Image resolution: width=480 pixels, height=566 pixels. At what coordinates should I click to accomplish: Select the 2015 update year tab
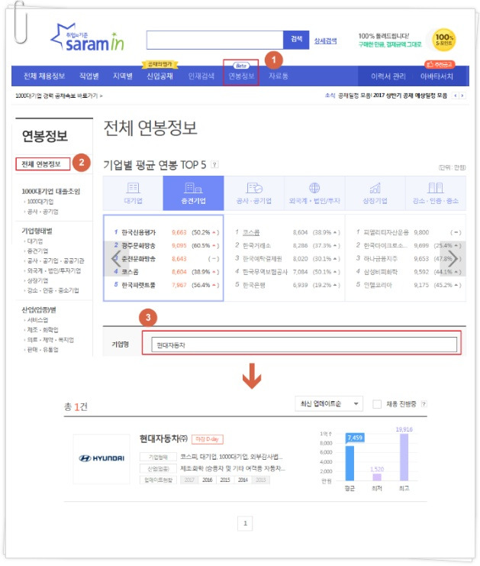pyautogui.click(x=225, y=480)
